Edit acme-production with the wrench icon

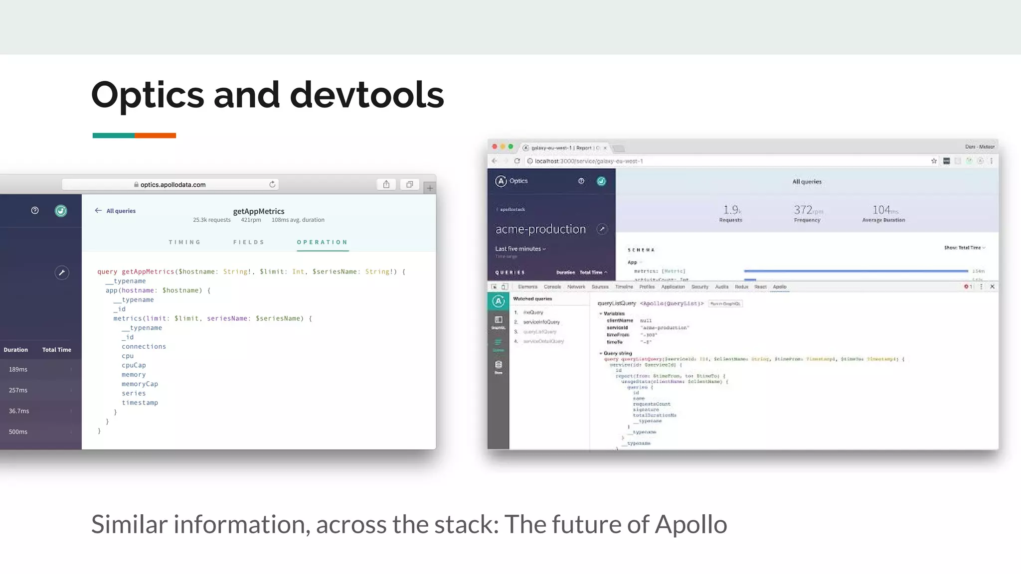pos(602,229)
